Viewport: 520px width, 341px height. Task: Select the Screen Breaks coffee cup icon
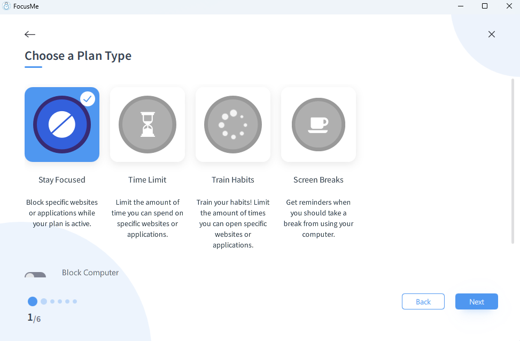319,125
